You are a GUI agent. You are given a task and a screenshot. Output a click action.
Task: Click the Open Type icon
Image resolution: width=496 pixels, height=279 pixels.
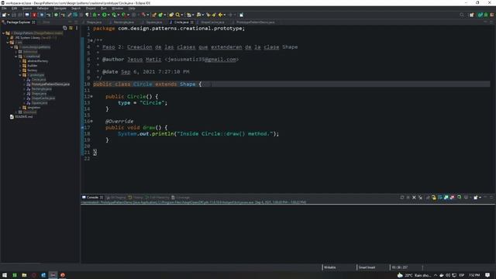point(171,15)
